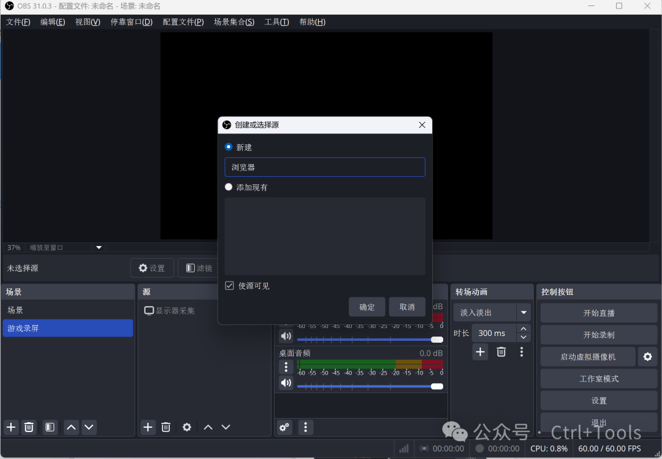662x459 pixels.
Task: Delete the selected scene with trash icon
Action: tap(29, 427)
